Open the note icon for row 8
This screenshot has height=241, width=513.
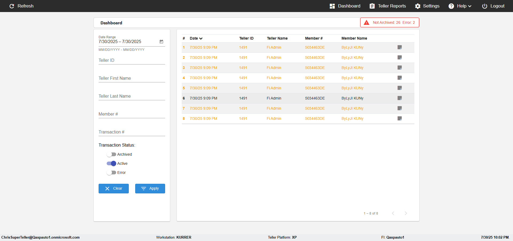[x=400, y=118]
